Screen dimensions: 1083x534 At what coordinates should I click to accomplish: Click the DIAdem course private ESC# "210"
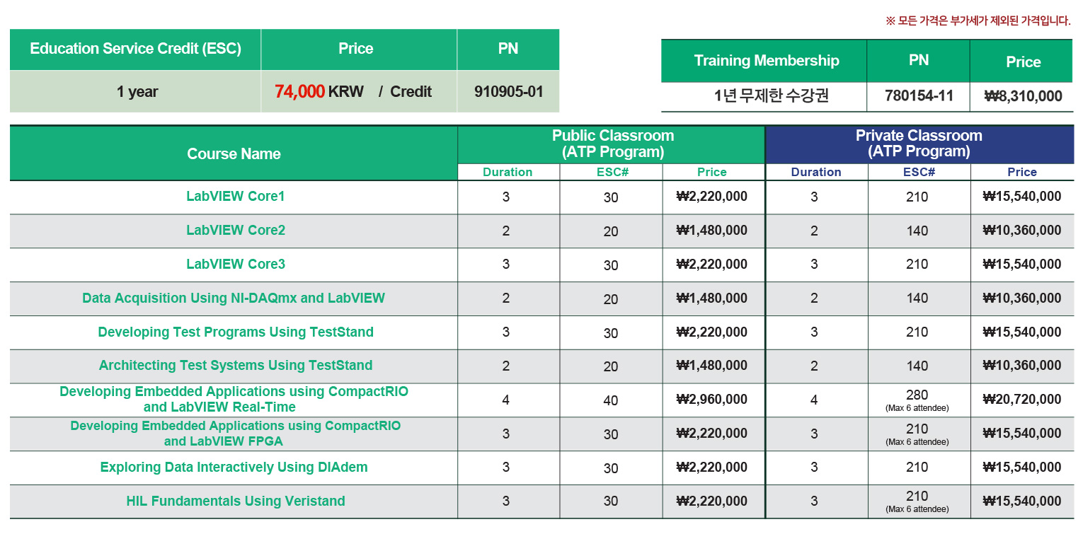[917, 468]
